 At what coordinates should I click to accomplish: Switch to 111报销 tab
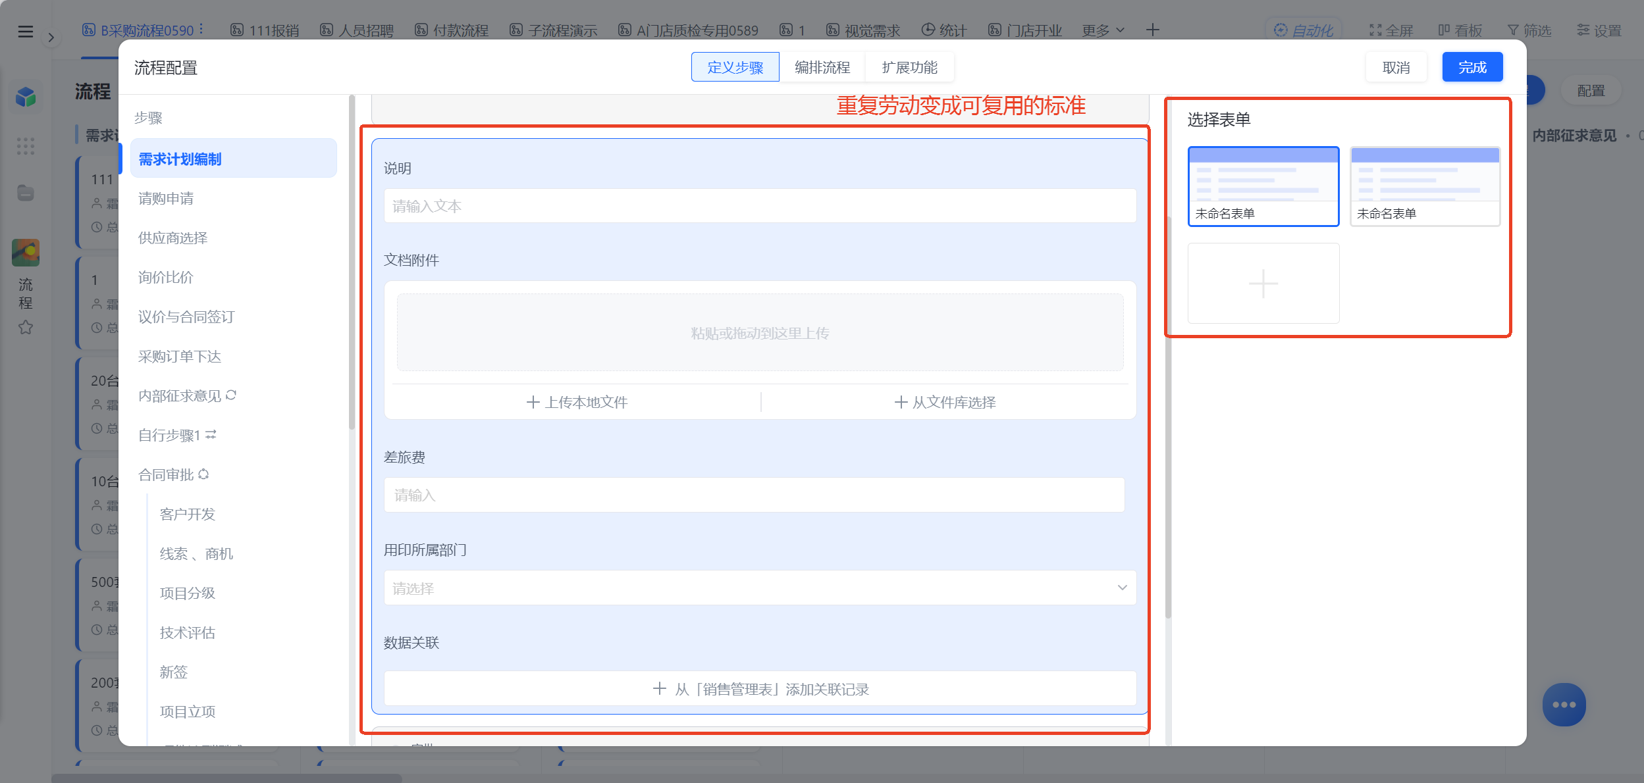[x=265, y=30]
